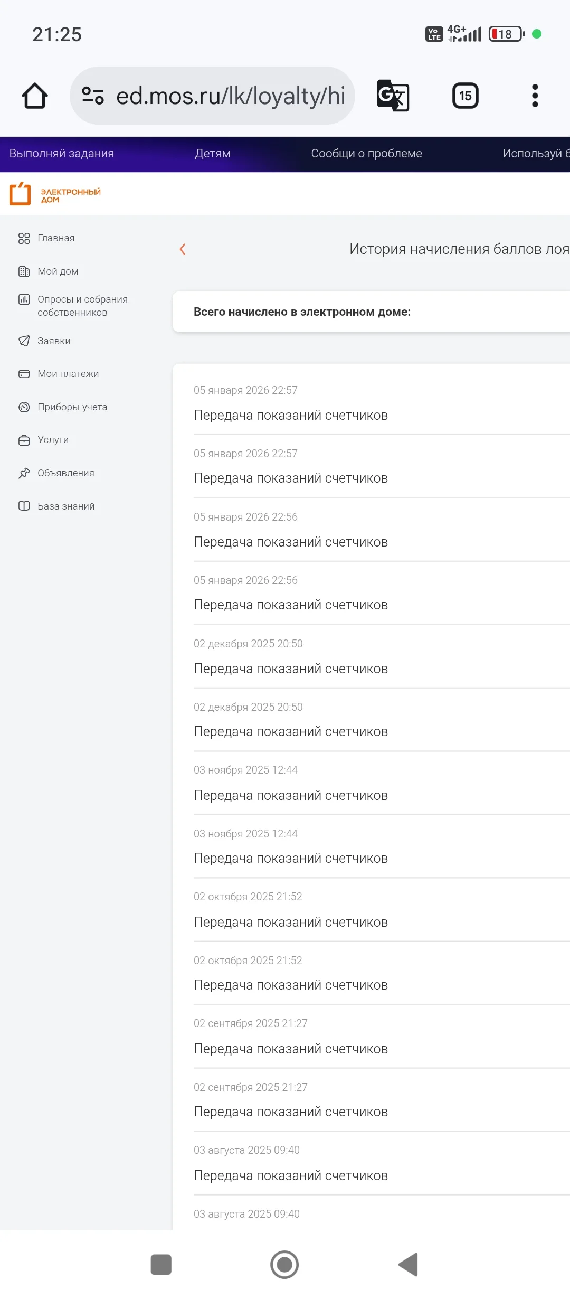The width and height of the screenshot is (570, 1299).
Task: Open Приборы учета section
Action: [63, 407]
